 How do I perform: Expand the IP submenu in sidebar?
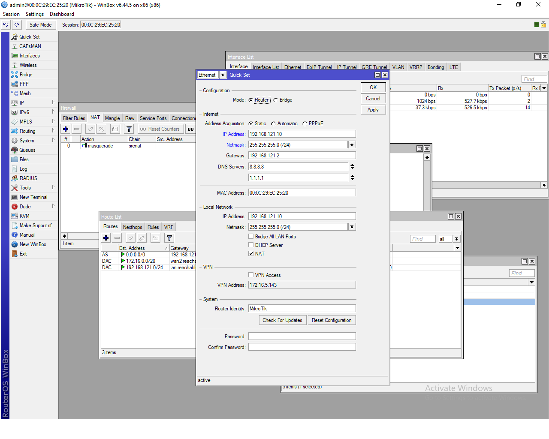point(53,102)
